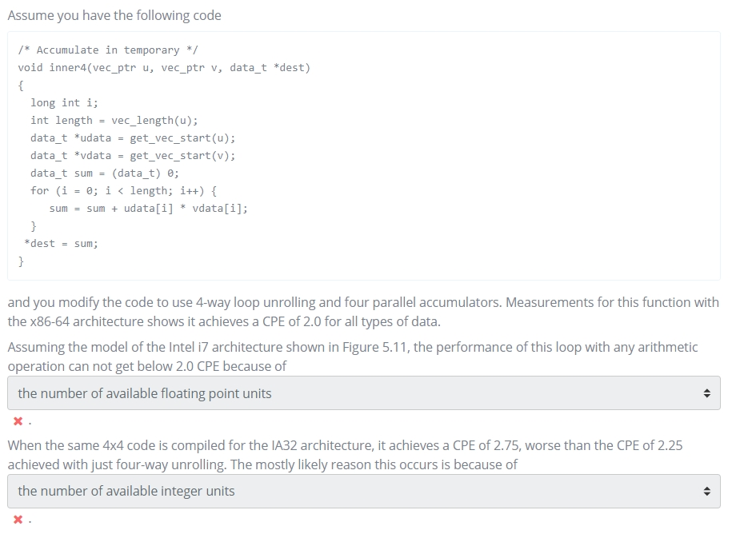Image resolution: width=732 pixels, height=534 pixels.
Task: Open the floating point units dropdown
Action: coord(360,393)
